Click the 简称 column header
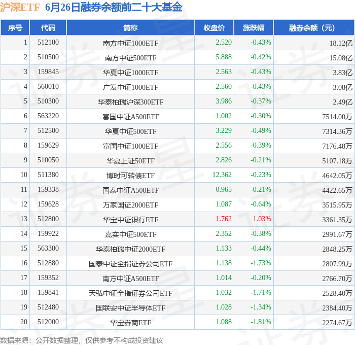 130,28
